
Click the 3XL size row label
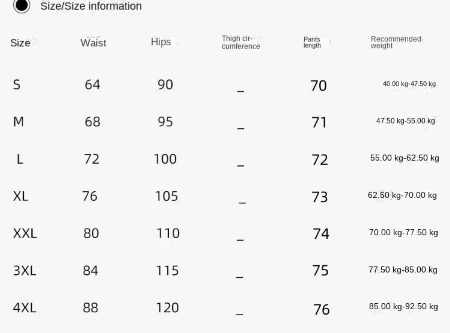point(25,271)
